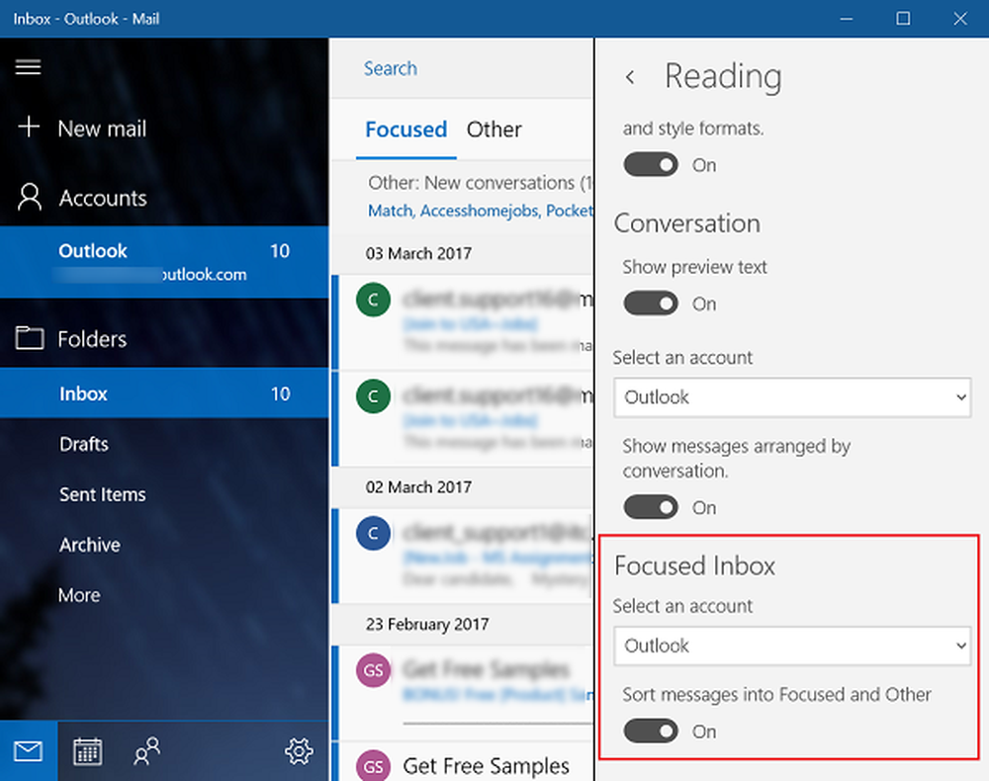Click the Folders icon
The height and width of the screenshot is (781, 989).
pos(30,339)
